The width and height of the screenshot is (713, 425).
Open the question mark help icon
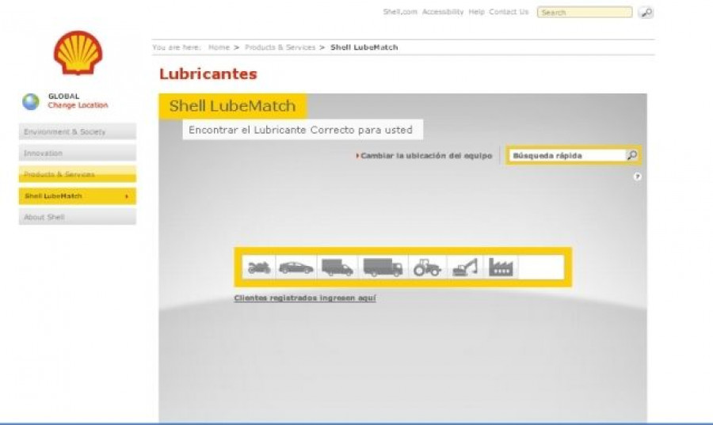638,176
